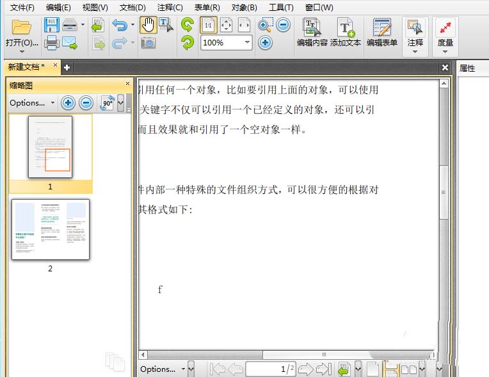Click the Undo arrow icon
This screenshot has height=377, width=489.
point(119,25)
